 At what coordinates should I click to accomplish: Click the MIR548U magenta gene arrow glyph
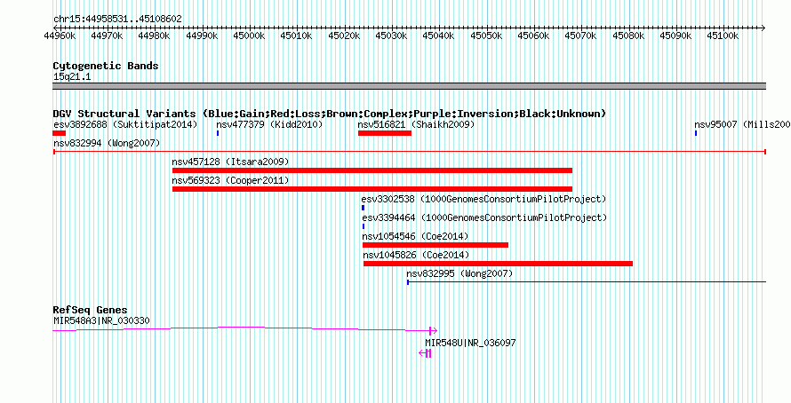click(x=425, y=353)
